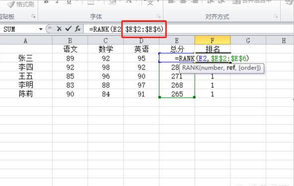This screenshot has width=294, height=186.
Task: Select the 陈莉 name cell
Action: [26, 94]
